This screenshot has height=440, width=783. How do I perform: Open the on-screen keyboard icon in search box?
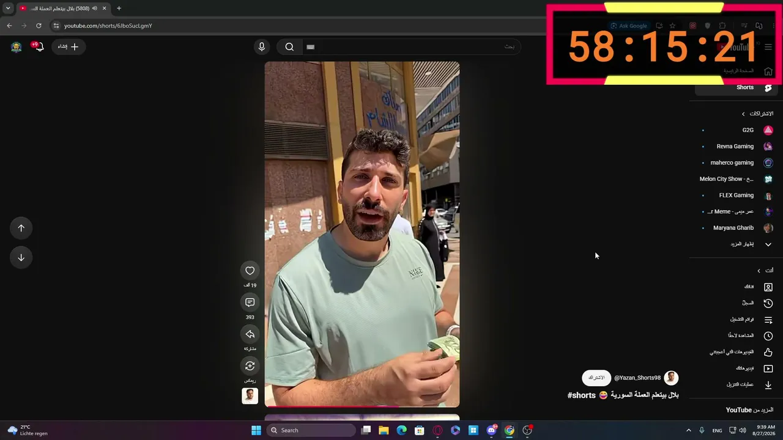click(x=310, y=46)
